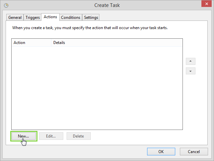
Task: Confirm the task with OK
Action: (161, 152)
